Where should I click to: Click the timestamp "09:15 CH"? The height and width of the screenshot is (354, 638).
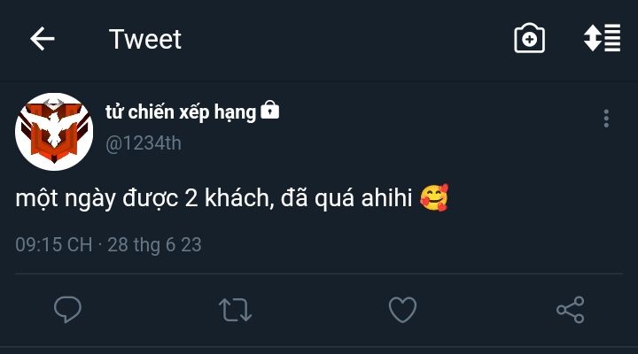(54, 244)
